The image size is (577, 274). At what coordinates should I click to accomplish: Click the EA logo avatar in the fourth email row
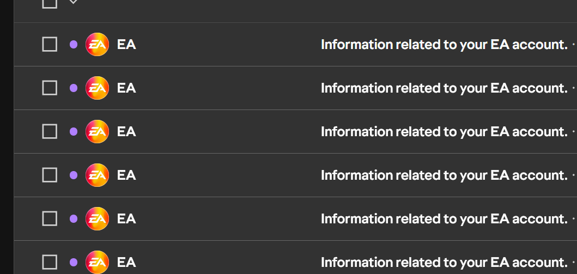tap(97, 175)
